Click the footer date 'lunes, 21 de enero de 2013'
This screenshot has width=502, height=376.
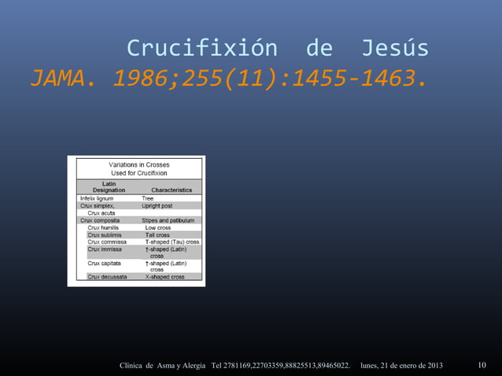tap(401, 366)
